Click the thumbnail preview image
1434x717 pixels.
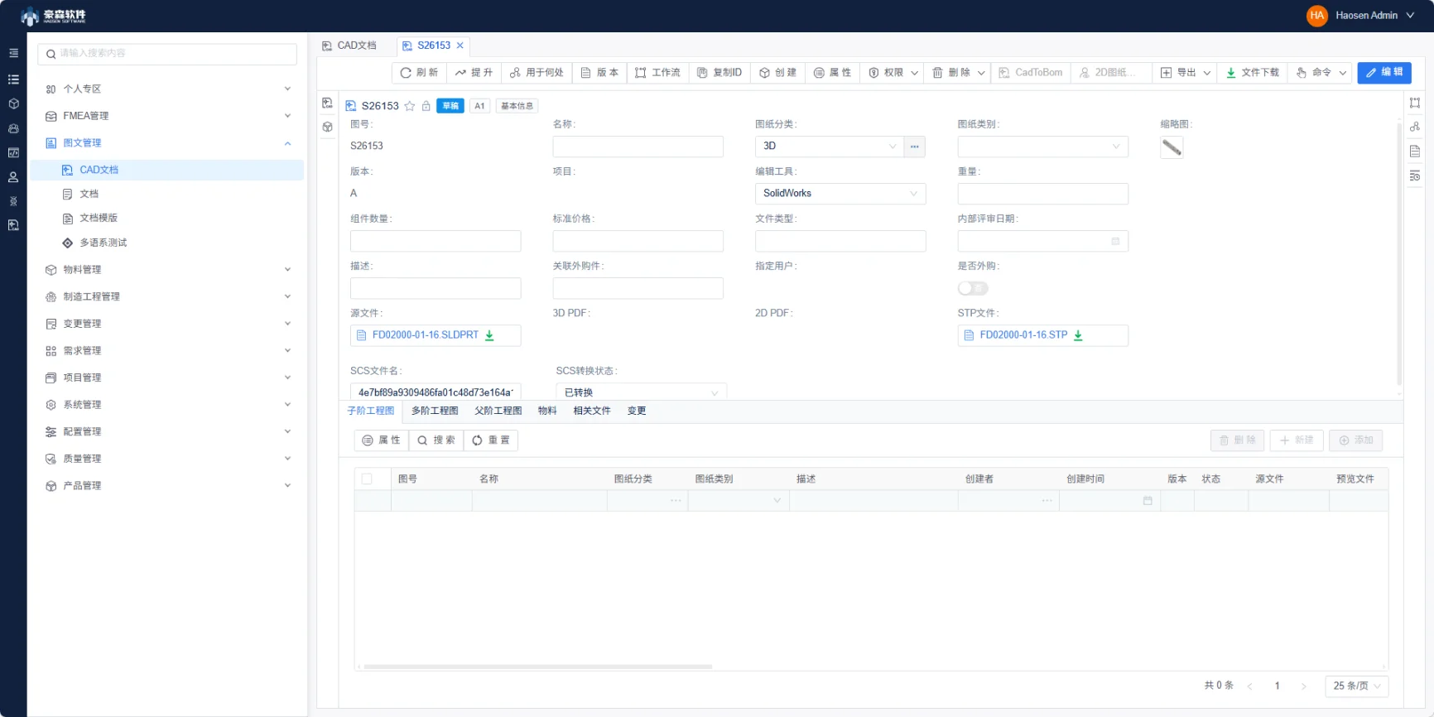(x=1172, y=147)
